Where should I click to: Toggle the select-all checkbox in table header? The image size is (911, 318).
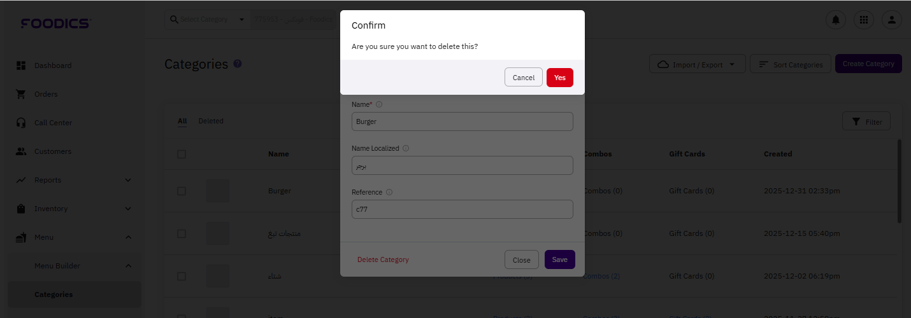[x=182, y=154]
